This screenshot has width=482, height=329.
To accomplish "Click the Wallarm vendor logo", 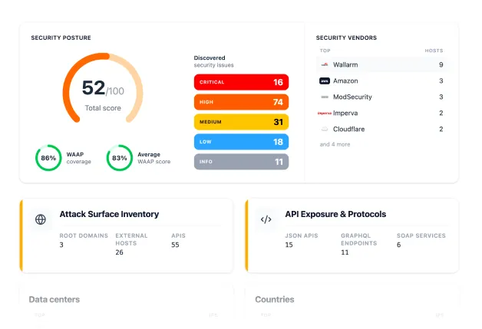I will coord(325,64).
